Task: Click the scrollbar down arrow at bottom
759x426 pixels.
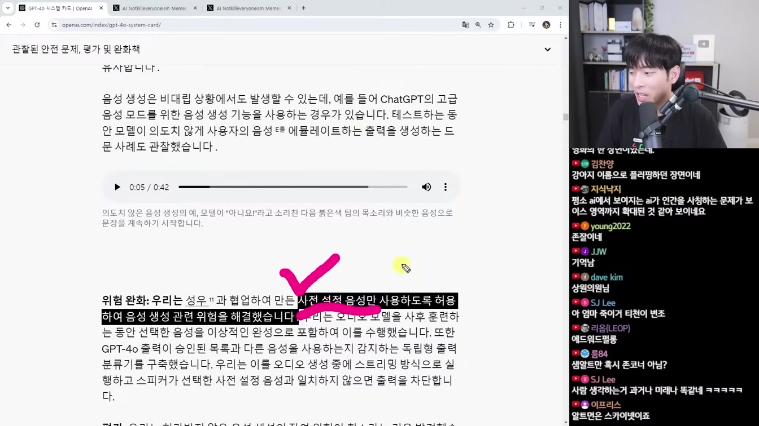Action: coord(565,422)
